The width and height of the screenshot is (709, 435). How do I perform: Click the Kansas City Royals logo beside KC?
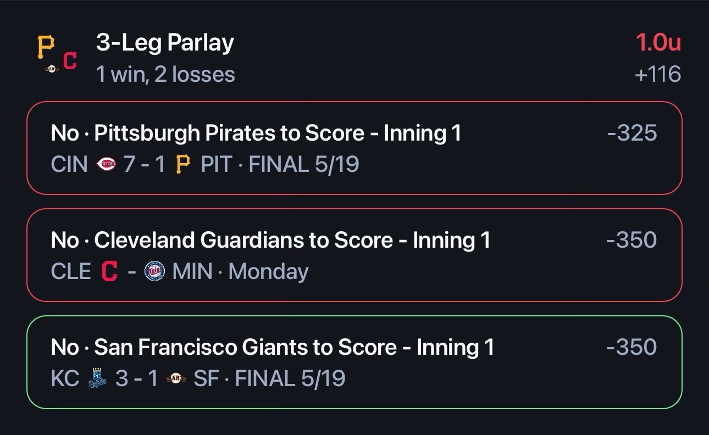[97, 378]
